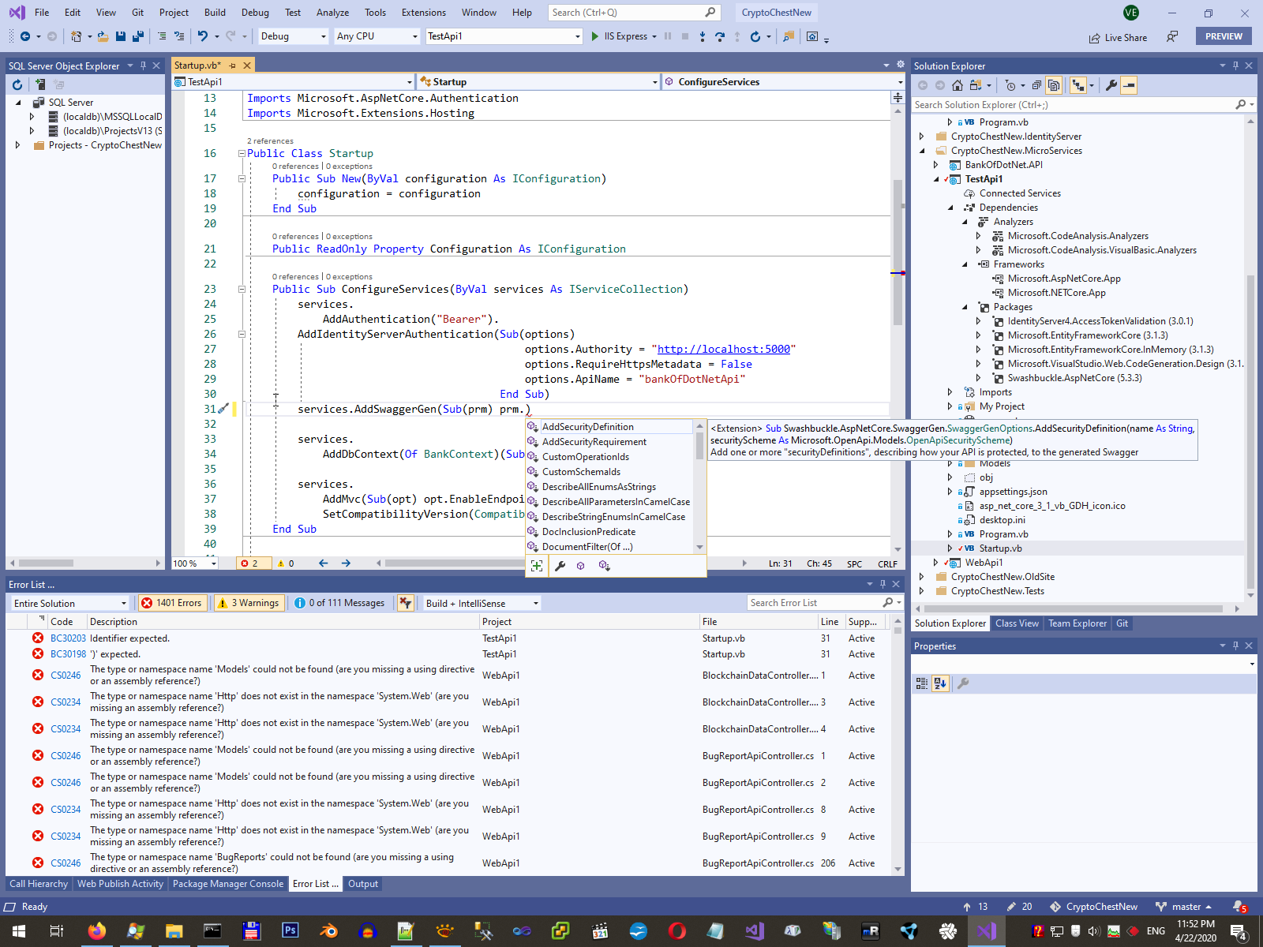Toggle Show All Files in Solution Explorer
This screenshot has height=947, width=1263.
(1054, 85)
